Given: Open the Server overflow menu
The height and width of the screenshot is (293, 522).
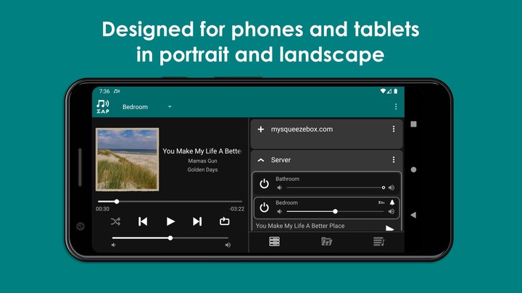Looking at the screenshot, I should (394, 160).
